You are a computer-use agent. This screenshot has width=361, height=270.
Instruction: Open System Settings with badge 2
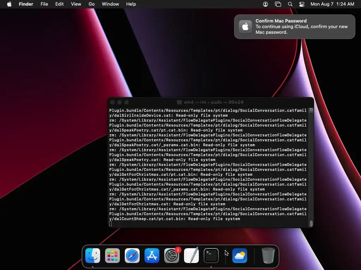tap(172, 255)
